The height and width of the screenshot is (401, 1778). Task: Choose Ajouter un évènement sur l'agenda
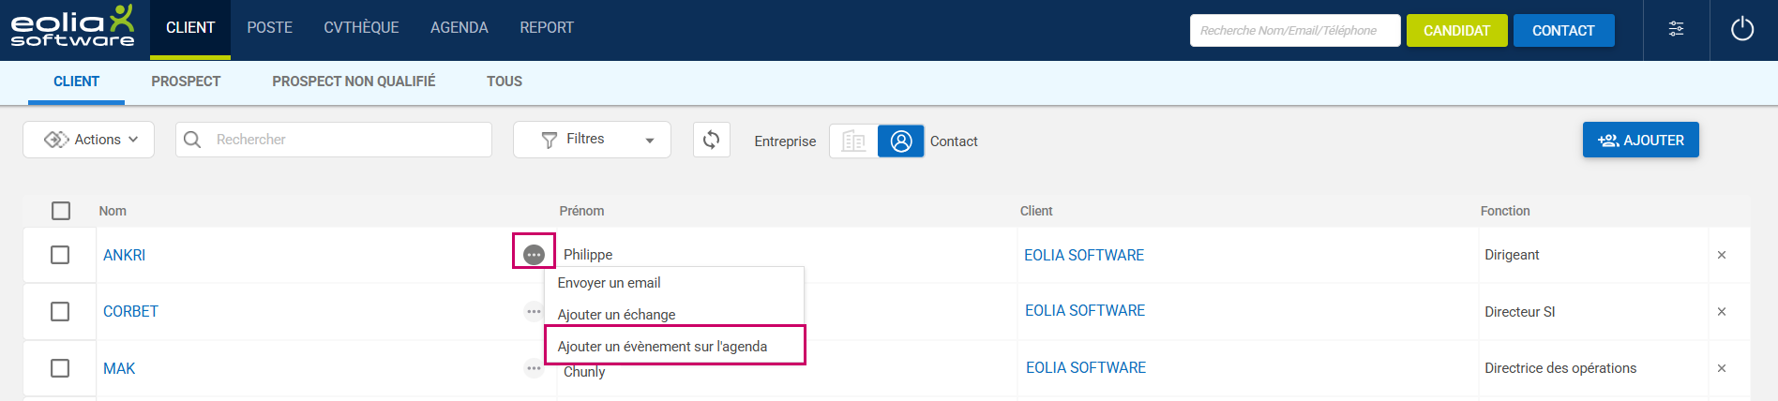(662, 346)
